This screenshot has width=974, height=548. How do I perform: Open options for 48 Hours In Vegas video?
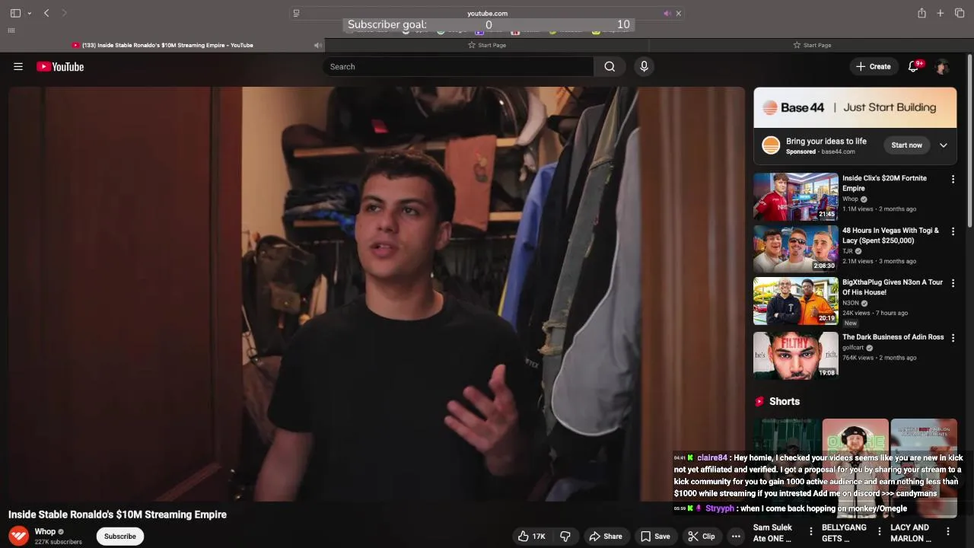(x=953, y=231)
